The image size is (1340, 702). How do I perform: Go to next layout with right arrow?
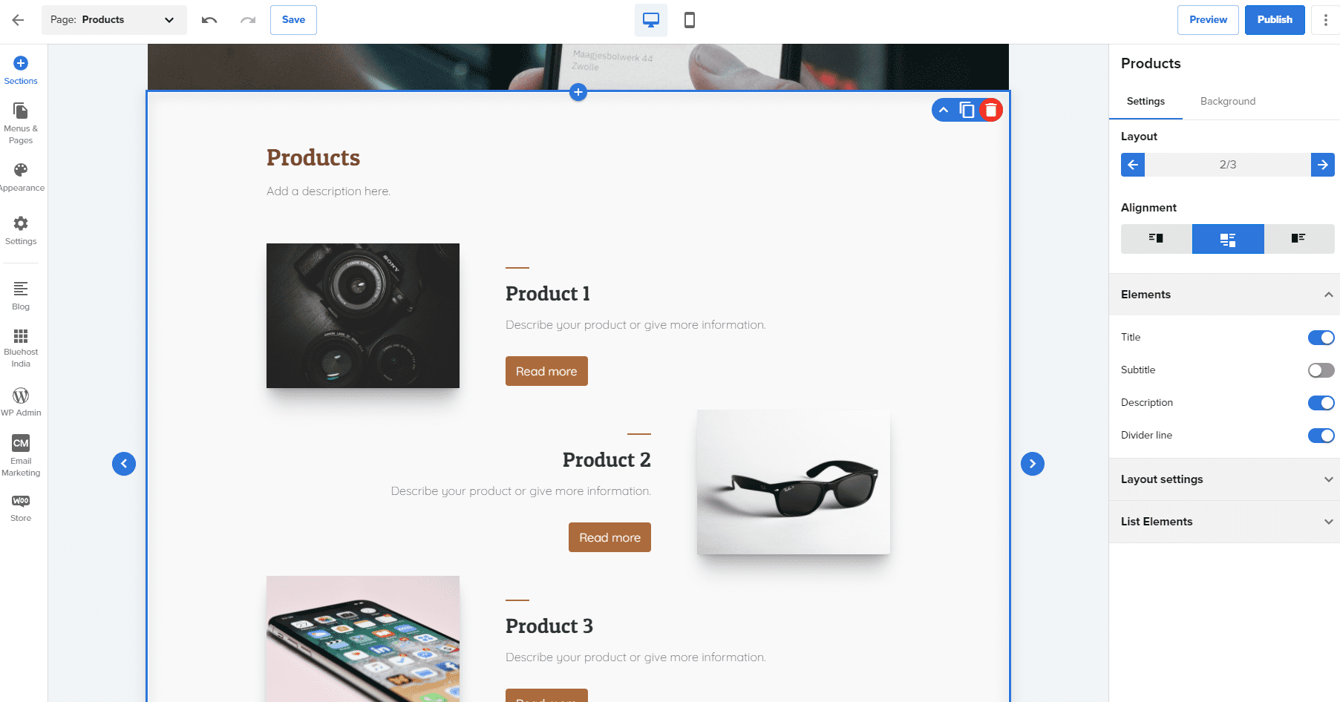(x=1322, y=165)
